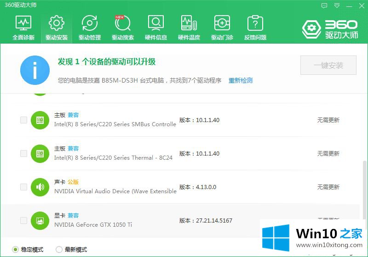Open the title bar dropdown menu icon

tap(337, 6)
